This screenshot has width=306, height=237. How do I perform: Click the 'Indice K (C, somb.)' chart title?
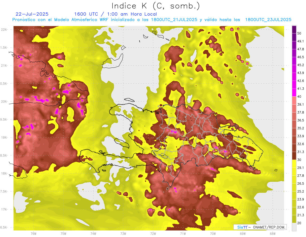click(x=156, y=6)
